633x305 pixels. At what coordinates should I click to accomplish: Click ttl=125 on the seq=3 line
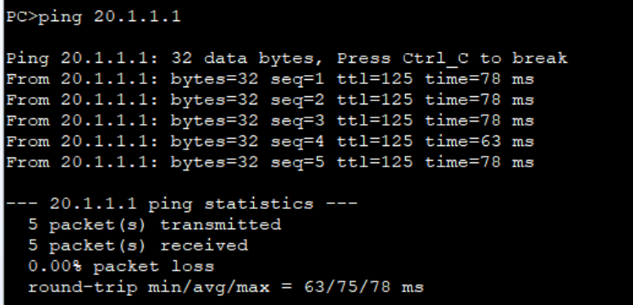(x=375, y=121)
